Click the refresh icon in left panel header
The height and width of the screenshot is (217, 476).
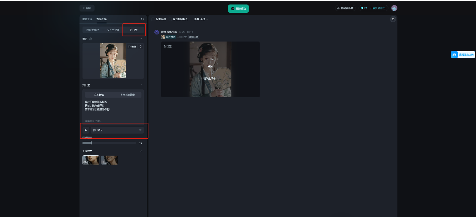[x=142, y=19]
